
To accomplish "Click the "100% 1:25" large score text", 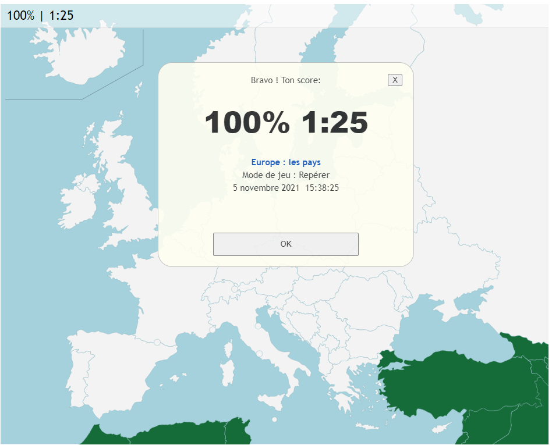I will (x=286, y=122).
